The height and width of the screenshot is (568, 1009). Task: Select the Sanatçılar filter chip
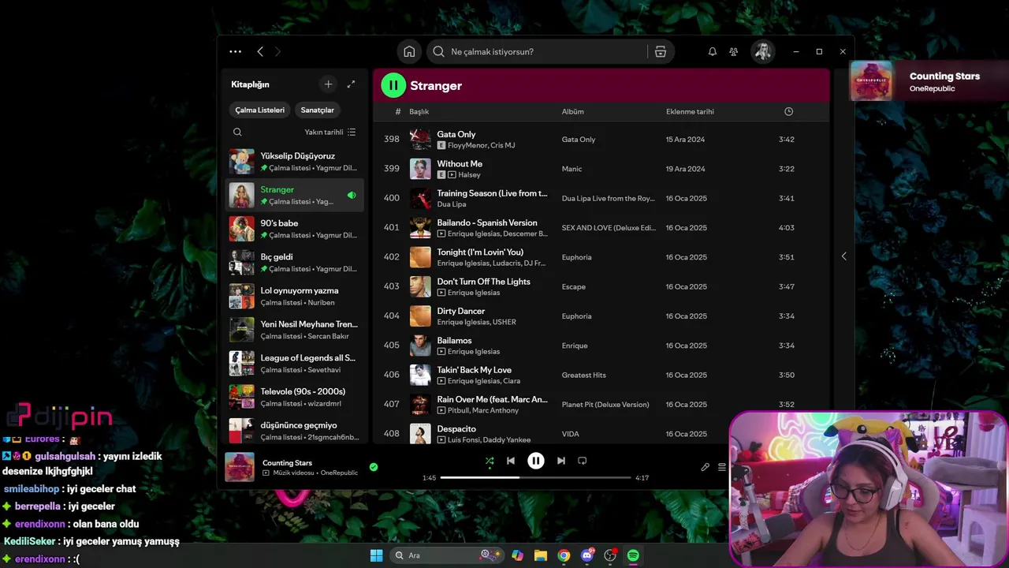tap(317, 110)
